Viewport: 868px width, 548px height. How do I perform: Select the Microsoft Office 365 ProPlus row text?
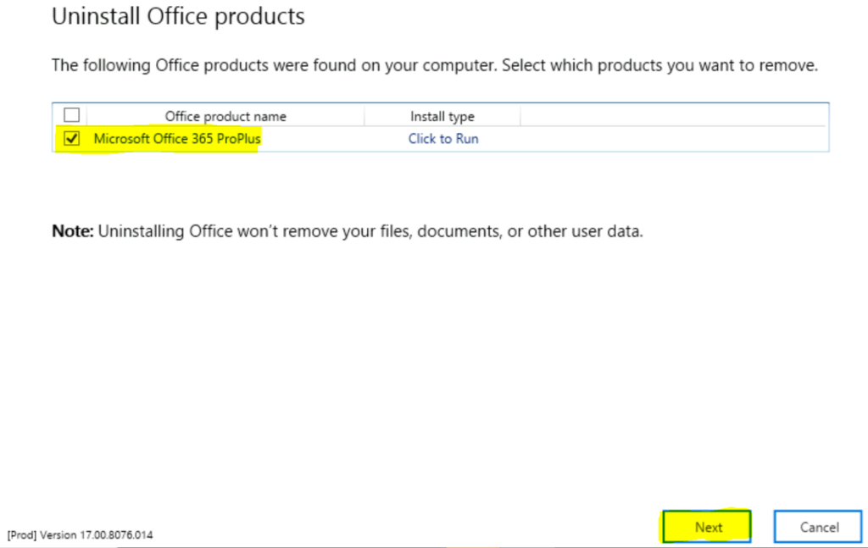(177, 138)
